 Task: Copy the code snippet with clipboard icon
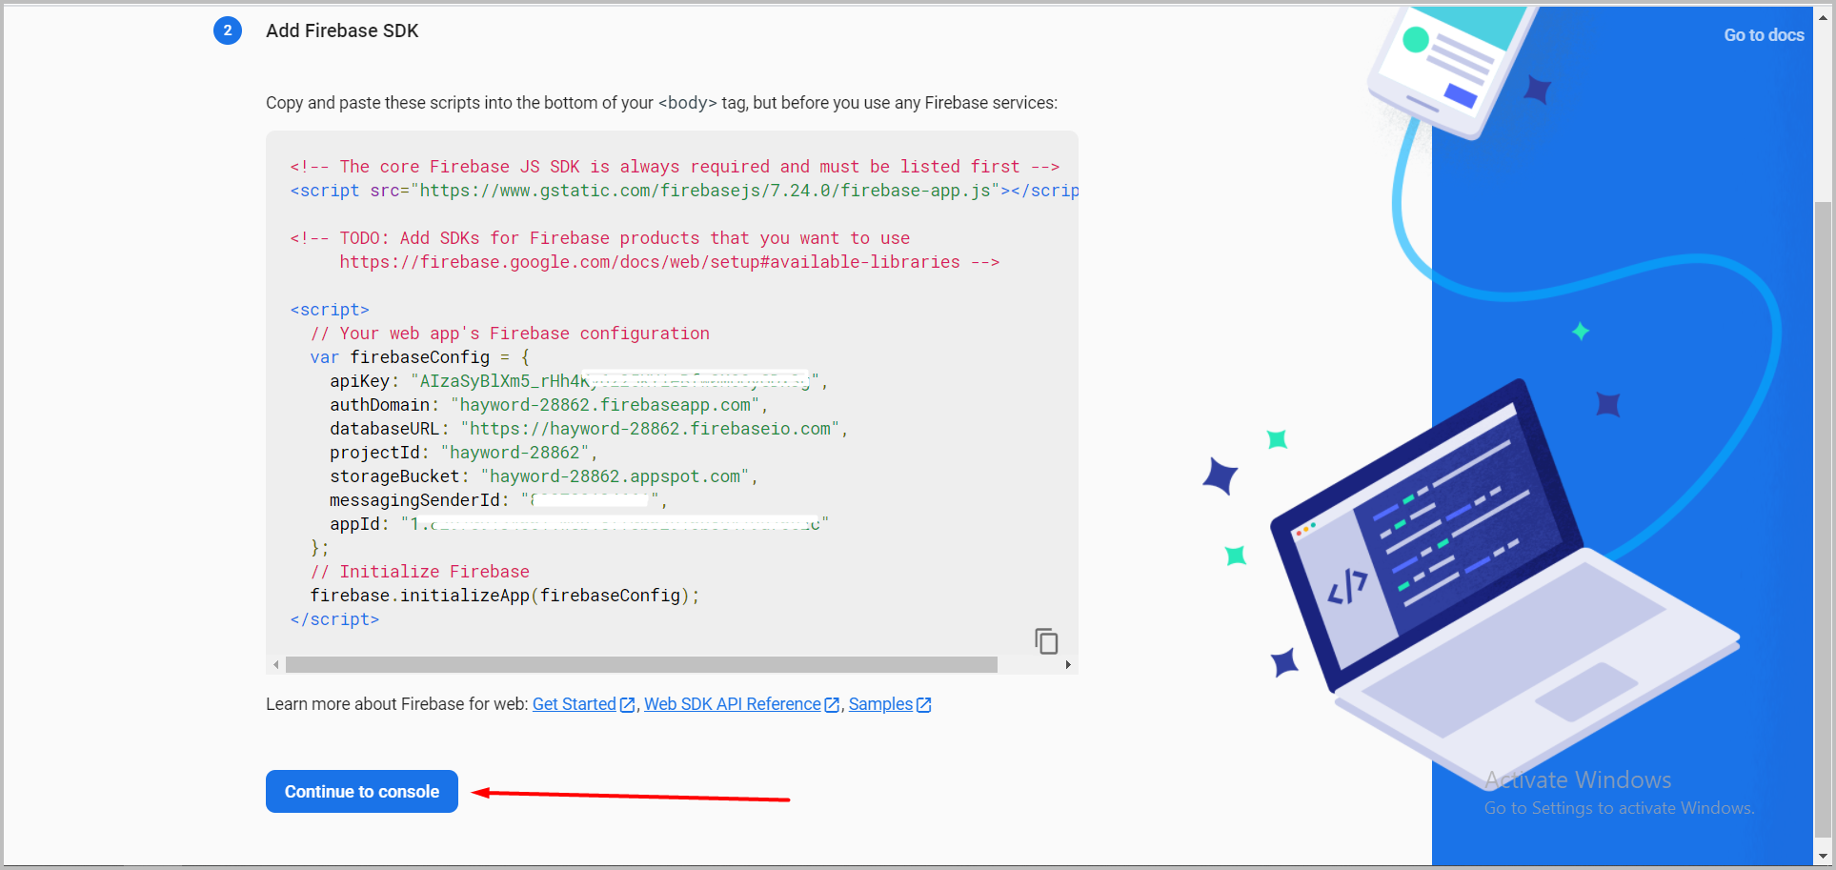(1046, 641)
